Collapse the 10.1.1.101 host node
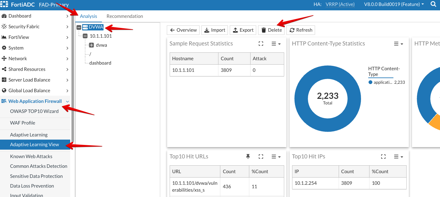The height and width of the screenshot is (197, 440). [85, 36]
